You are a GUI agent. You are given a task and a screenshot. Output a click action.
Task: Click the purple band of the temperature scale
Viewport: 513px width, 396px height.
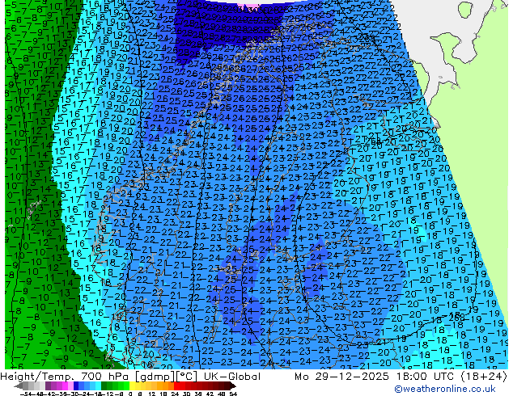tap(48, 386)
